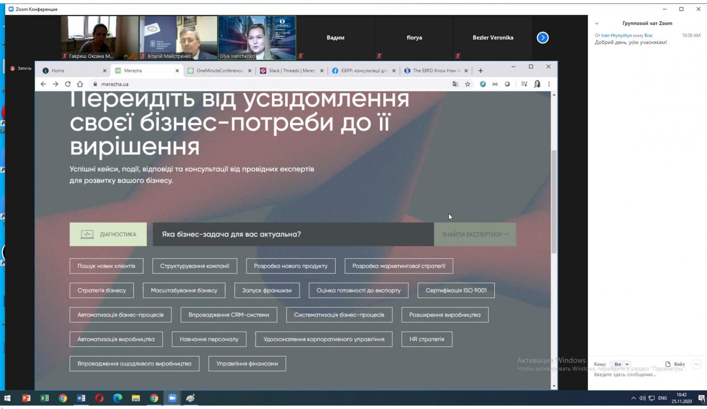Select 'Структурування компанії' tag
707x409 pixels.
click(x=194, y=266)
